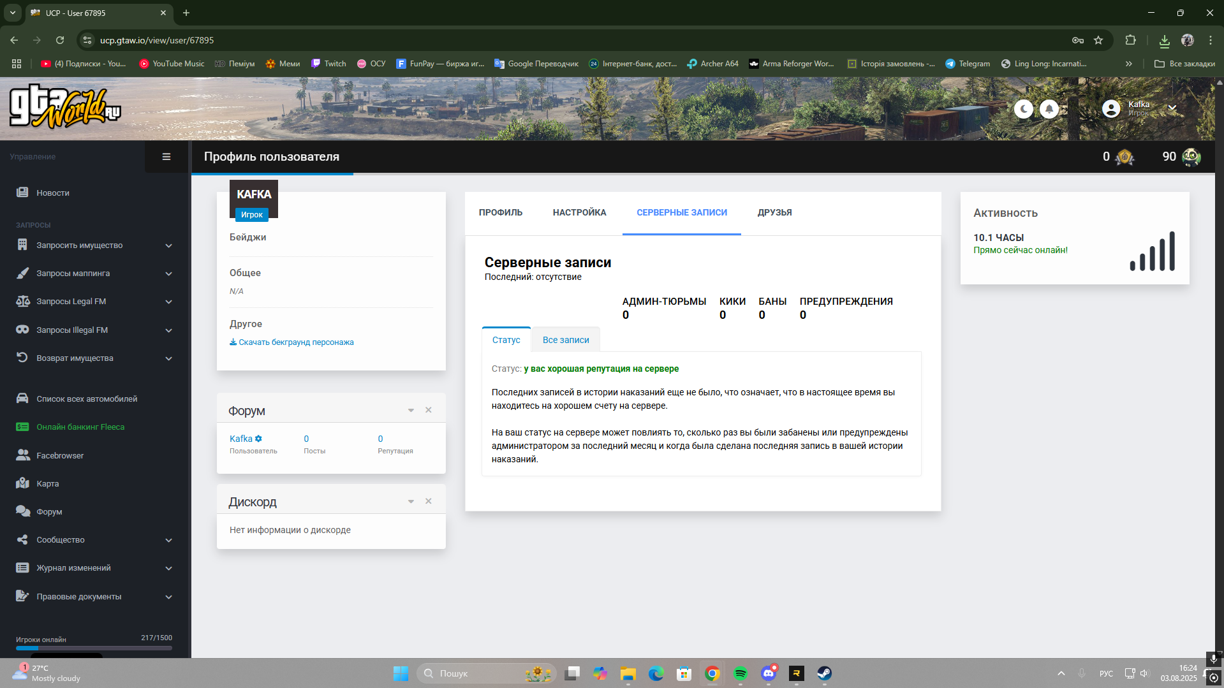
Task: Click the Запросить имущество building icon
Action: pos(22,245)
